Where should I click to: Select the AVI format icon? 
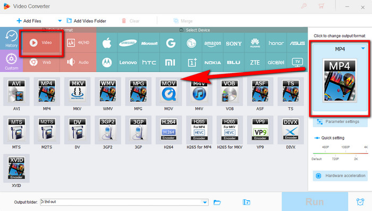point(16,91)
